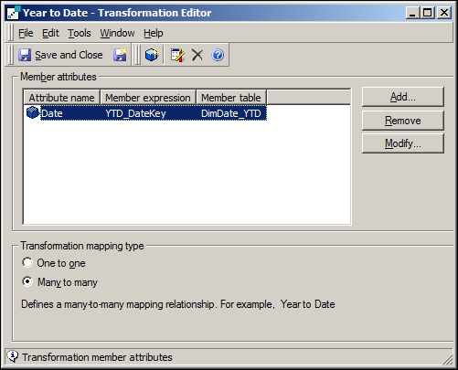Image resolution: width=458 pixels, height=370 pixels.
Task: Click the calendar edit toolbar icon
Action: coord(177,55)
